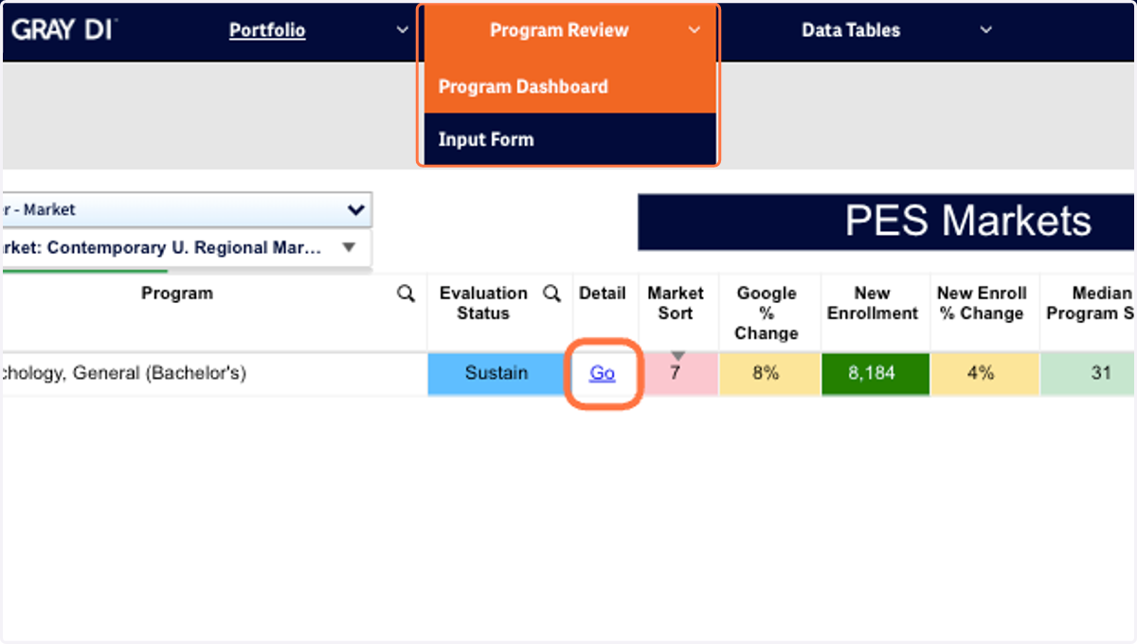The width and height of the screenshot is (1137, 644).
Task: Click the Median Program header
Action: [1090, 303]
